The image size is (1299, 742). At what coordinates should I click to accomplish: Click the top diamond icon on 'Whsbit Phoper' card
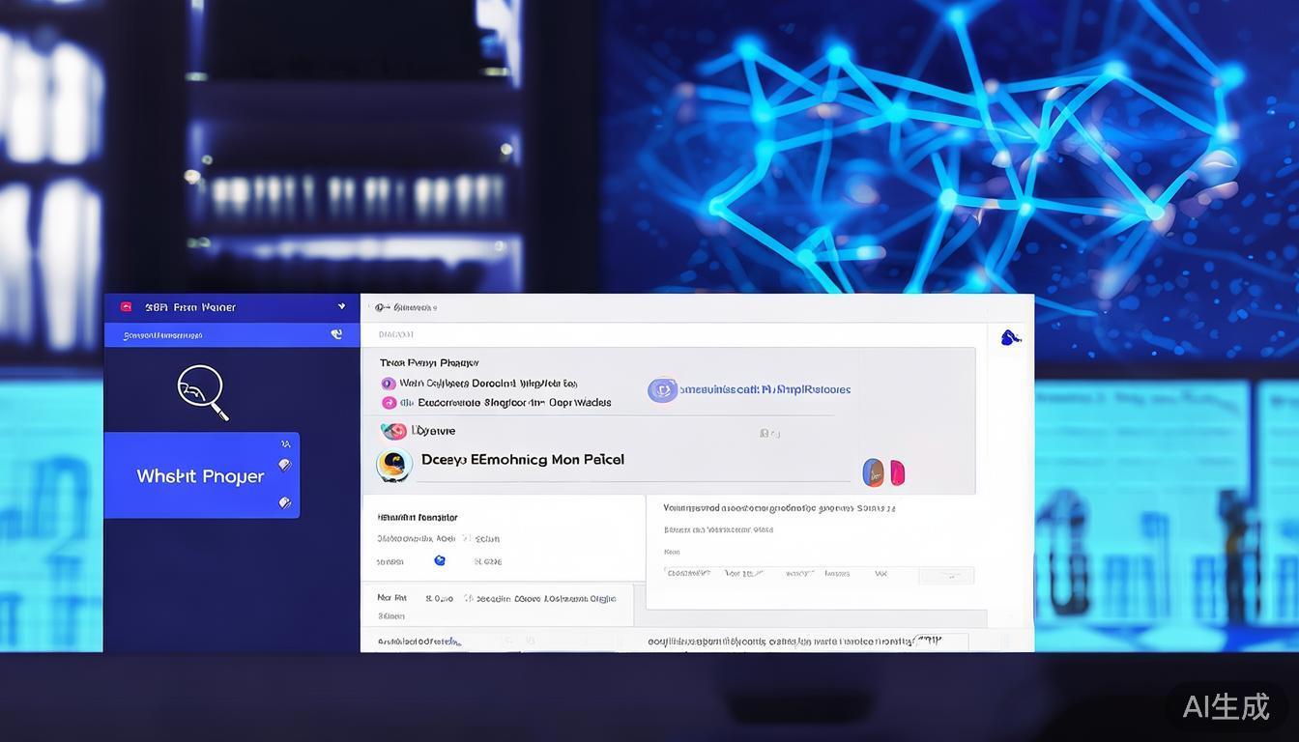[284, 465]
